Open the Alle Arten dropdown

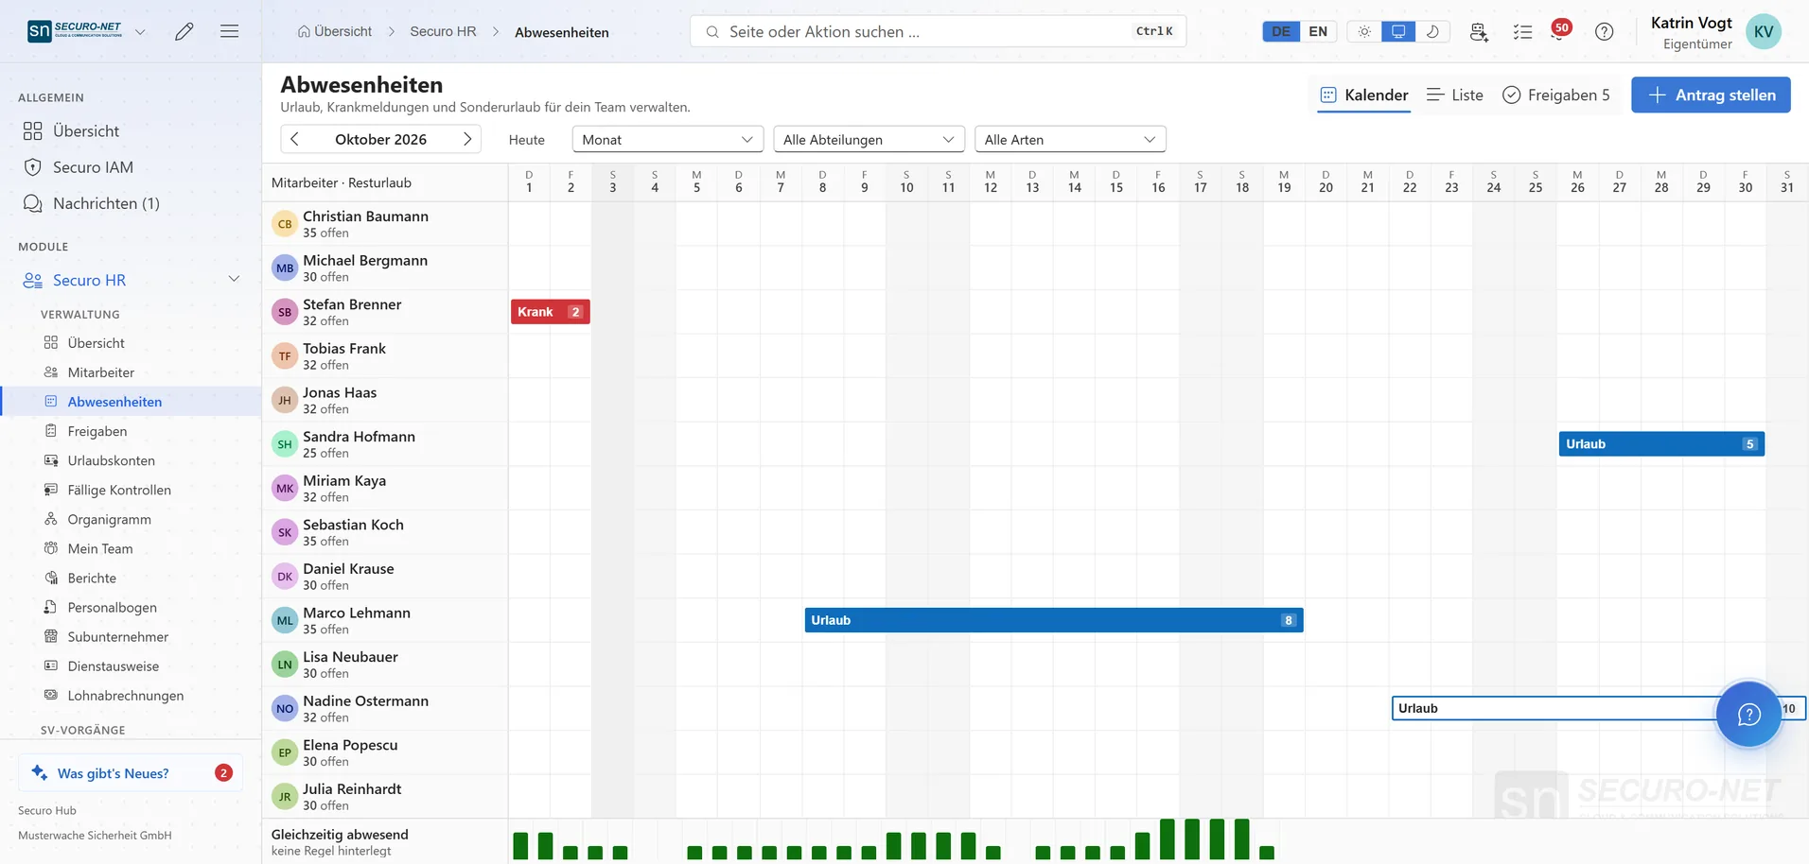point(1070,139)
